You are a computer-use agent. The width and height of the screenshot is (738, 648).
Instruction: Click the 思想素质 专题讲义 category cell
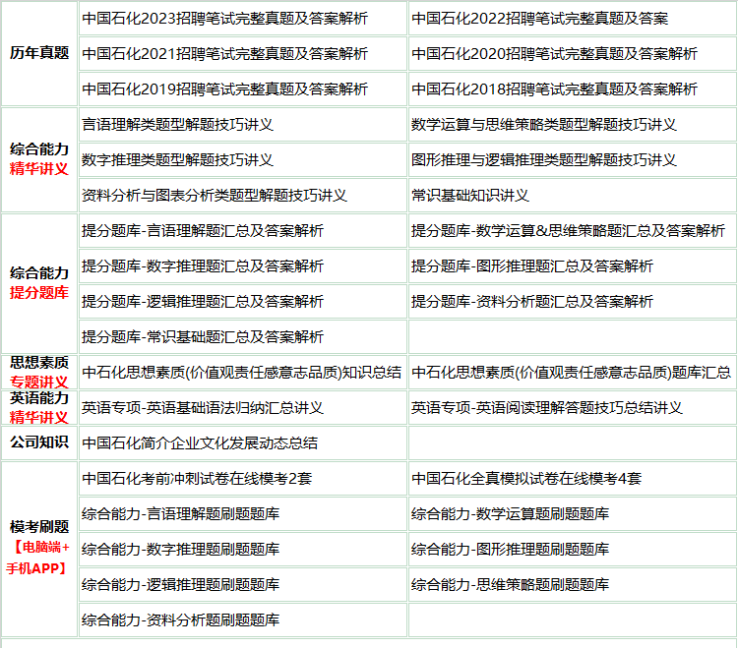39,372
